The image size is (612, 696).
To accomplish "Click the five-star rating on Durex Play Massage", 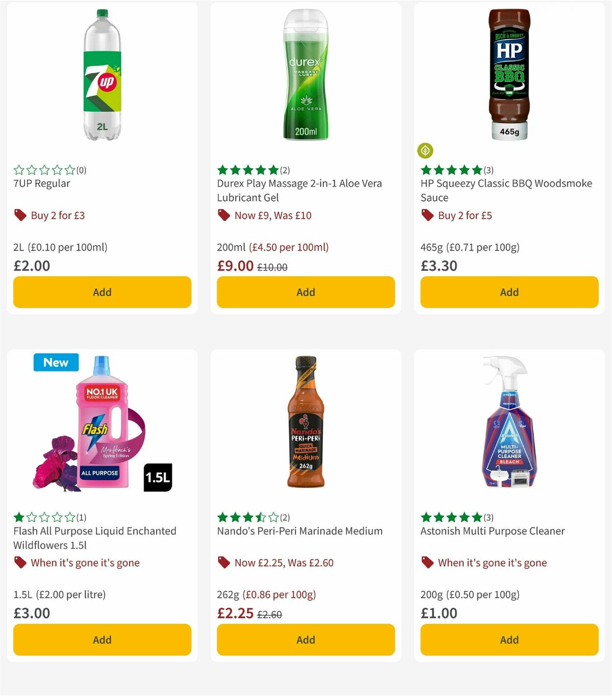I will click(x=247, y=169).
